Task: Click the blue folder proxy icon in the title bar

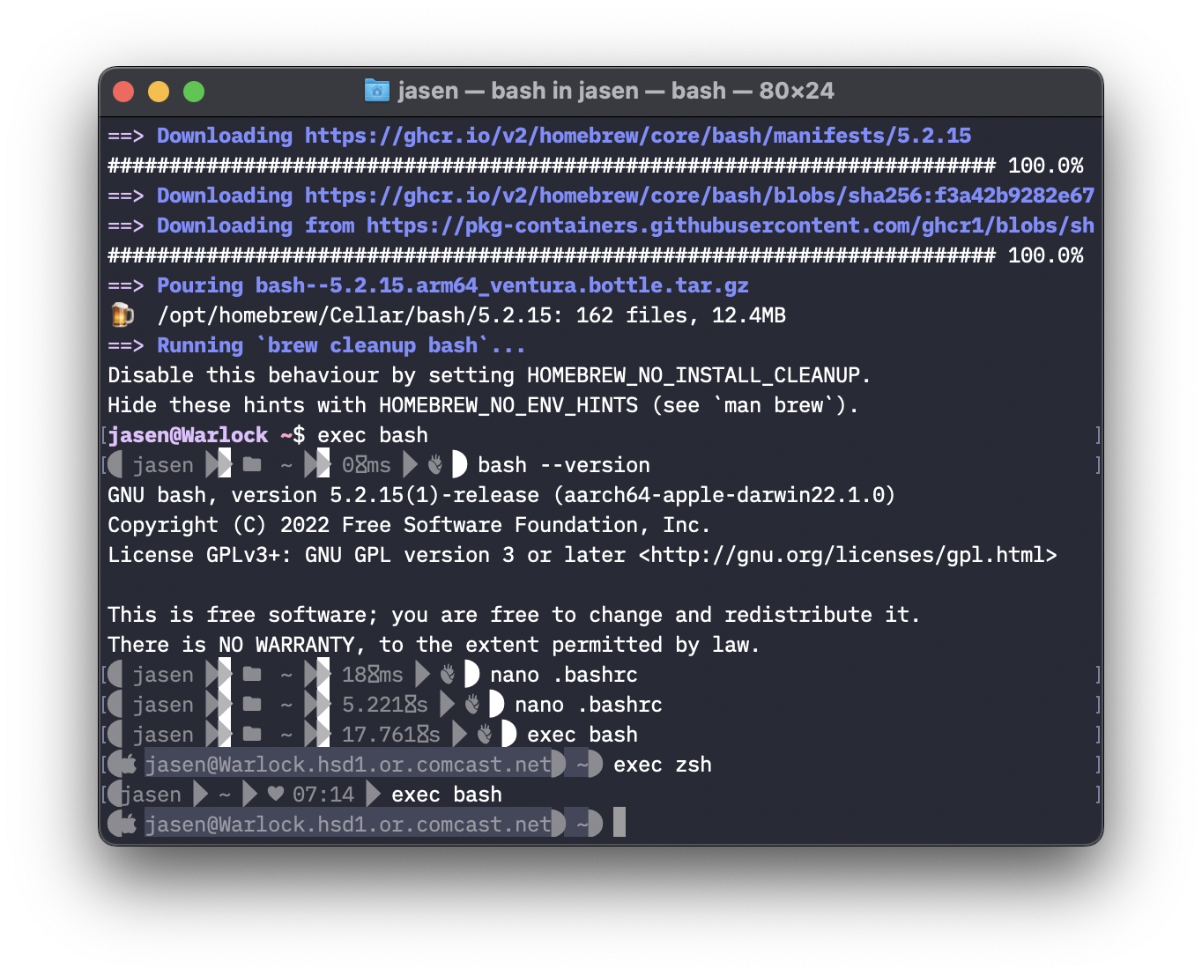Action: pyautogui.click(x=376, y=91)
